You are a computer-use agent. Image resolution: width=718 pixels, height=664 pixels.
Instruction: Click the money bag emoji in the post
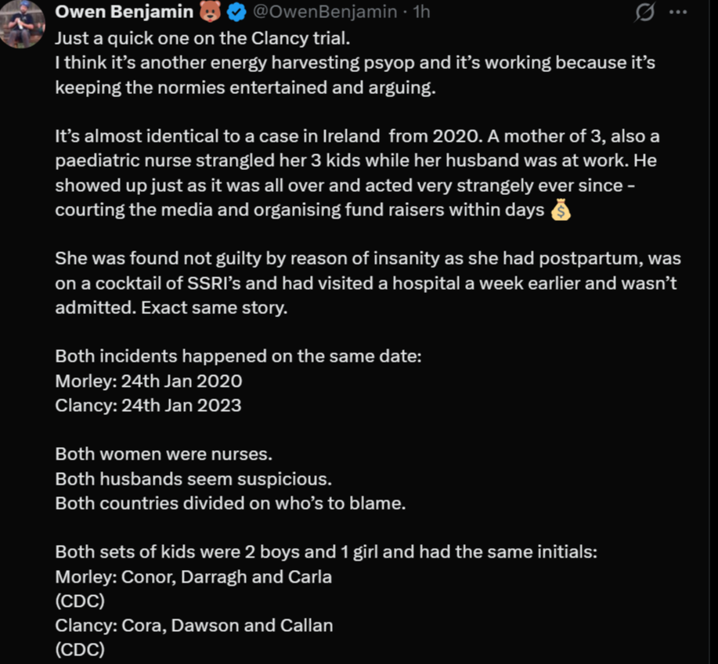tap(561, 210)
